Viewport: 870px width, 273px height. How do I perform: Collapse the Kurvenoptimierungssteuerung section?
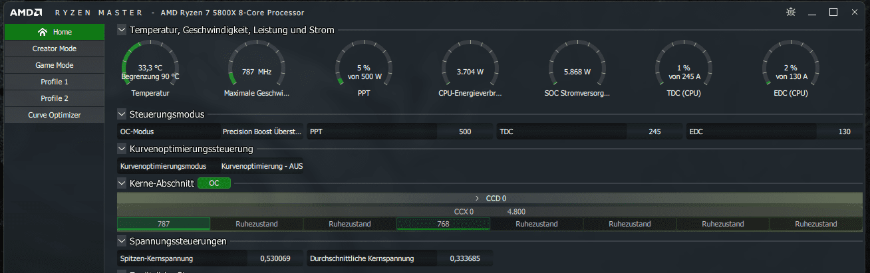(122, 149)
